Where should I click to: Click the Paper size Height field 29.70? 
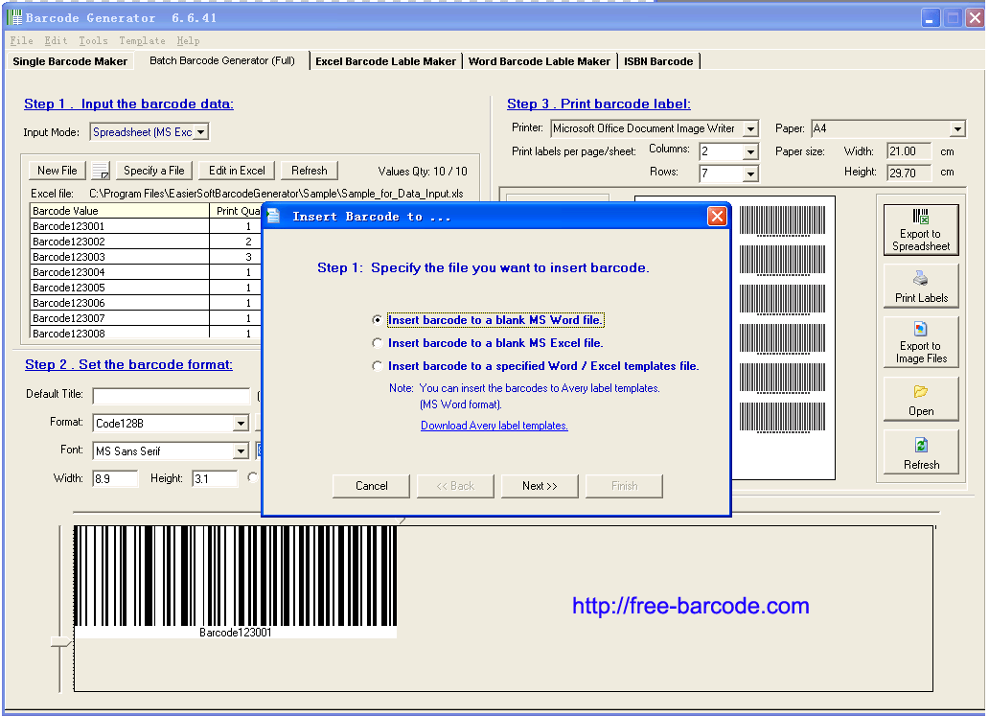pyautogui.click(x=908, y=173)
